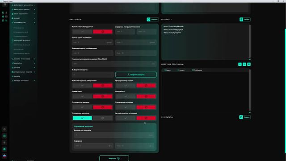The height and width of the screenshot is (161, 286).
Task: Focus min field of Задержка между вступлениями
Action: pos(125,32)
